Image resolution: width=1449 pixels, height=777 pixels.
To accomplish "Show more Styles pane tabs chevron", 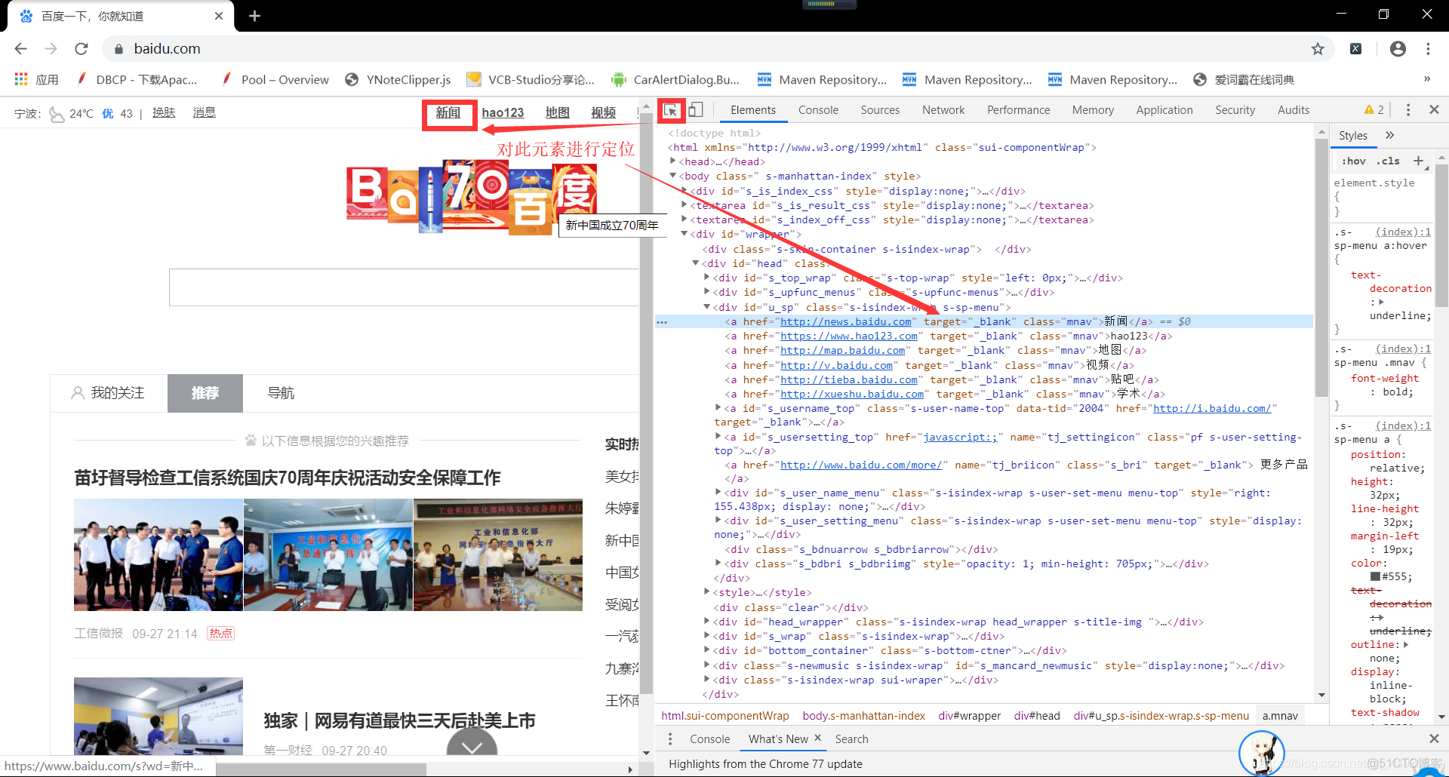I will (1390, 135).
